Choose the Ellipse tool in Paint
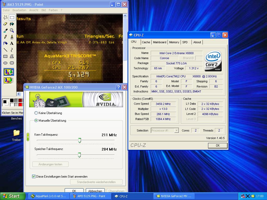 tap(5, 63)
